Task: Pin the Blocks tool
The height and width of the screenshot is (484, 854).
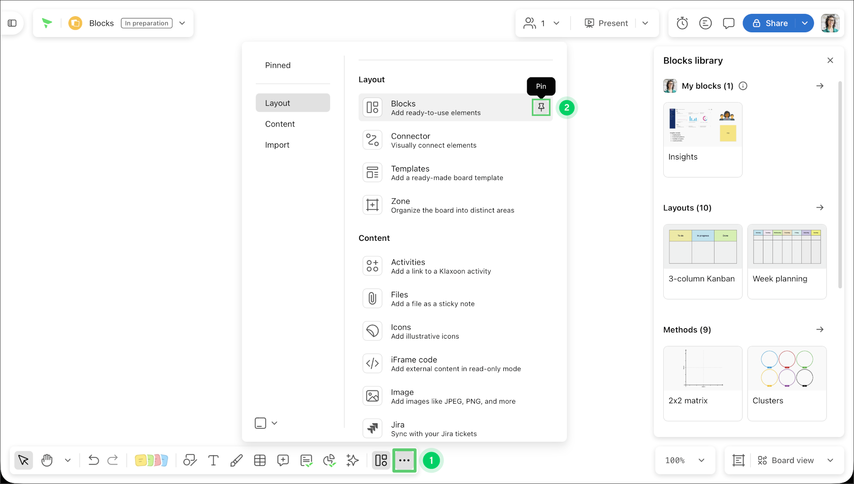Action: click(x=541, y=107)
